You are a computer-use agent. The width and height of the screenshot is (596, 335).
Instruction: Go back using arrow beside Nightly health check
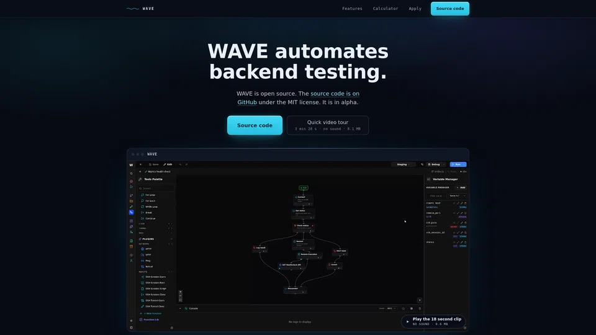[x=140, y=172]
